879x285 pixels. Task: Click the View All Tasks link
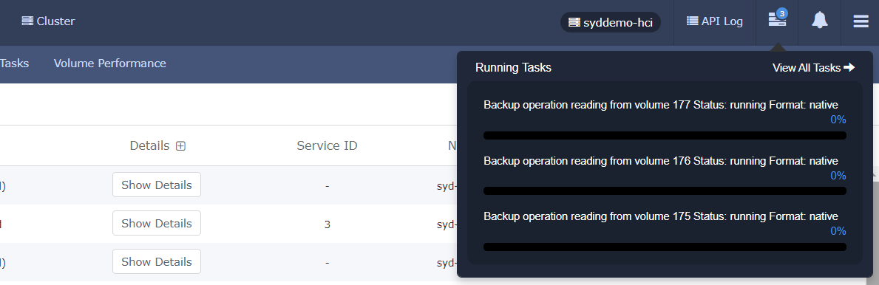pyautogui.click(x=813, y=68)
